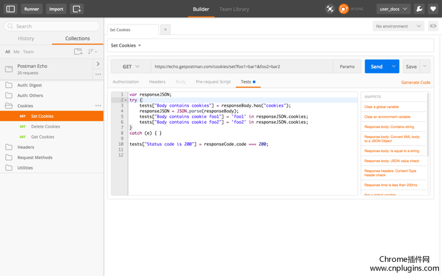This screenshot has width=442, height=276.
Task: Select the Get Cookies request
Action: 52,137
